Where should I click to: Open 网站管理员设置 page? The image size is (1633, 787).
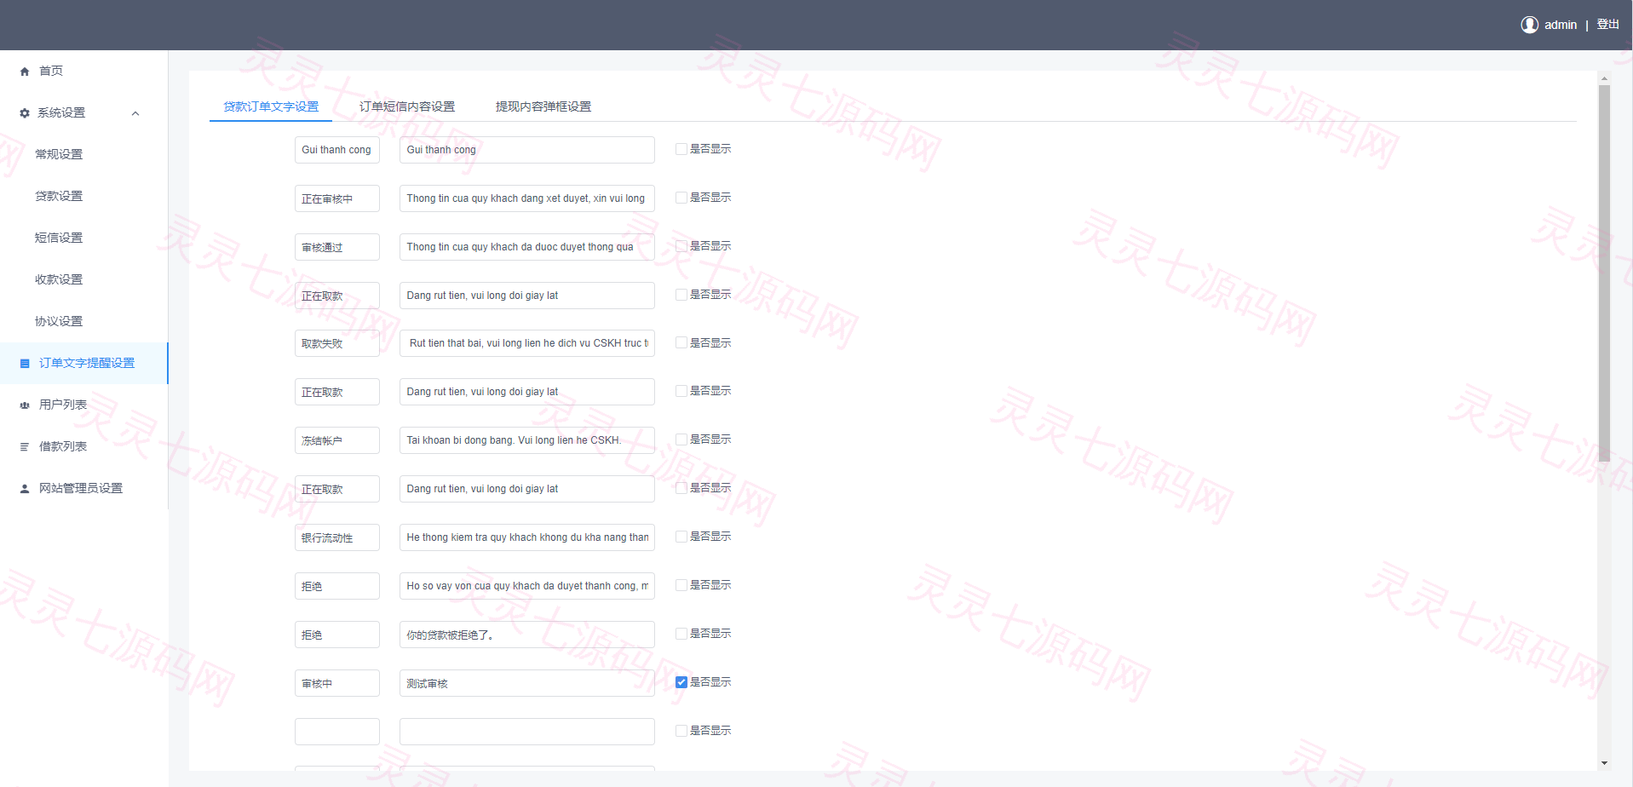point(81,488)
